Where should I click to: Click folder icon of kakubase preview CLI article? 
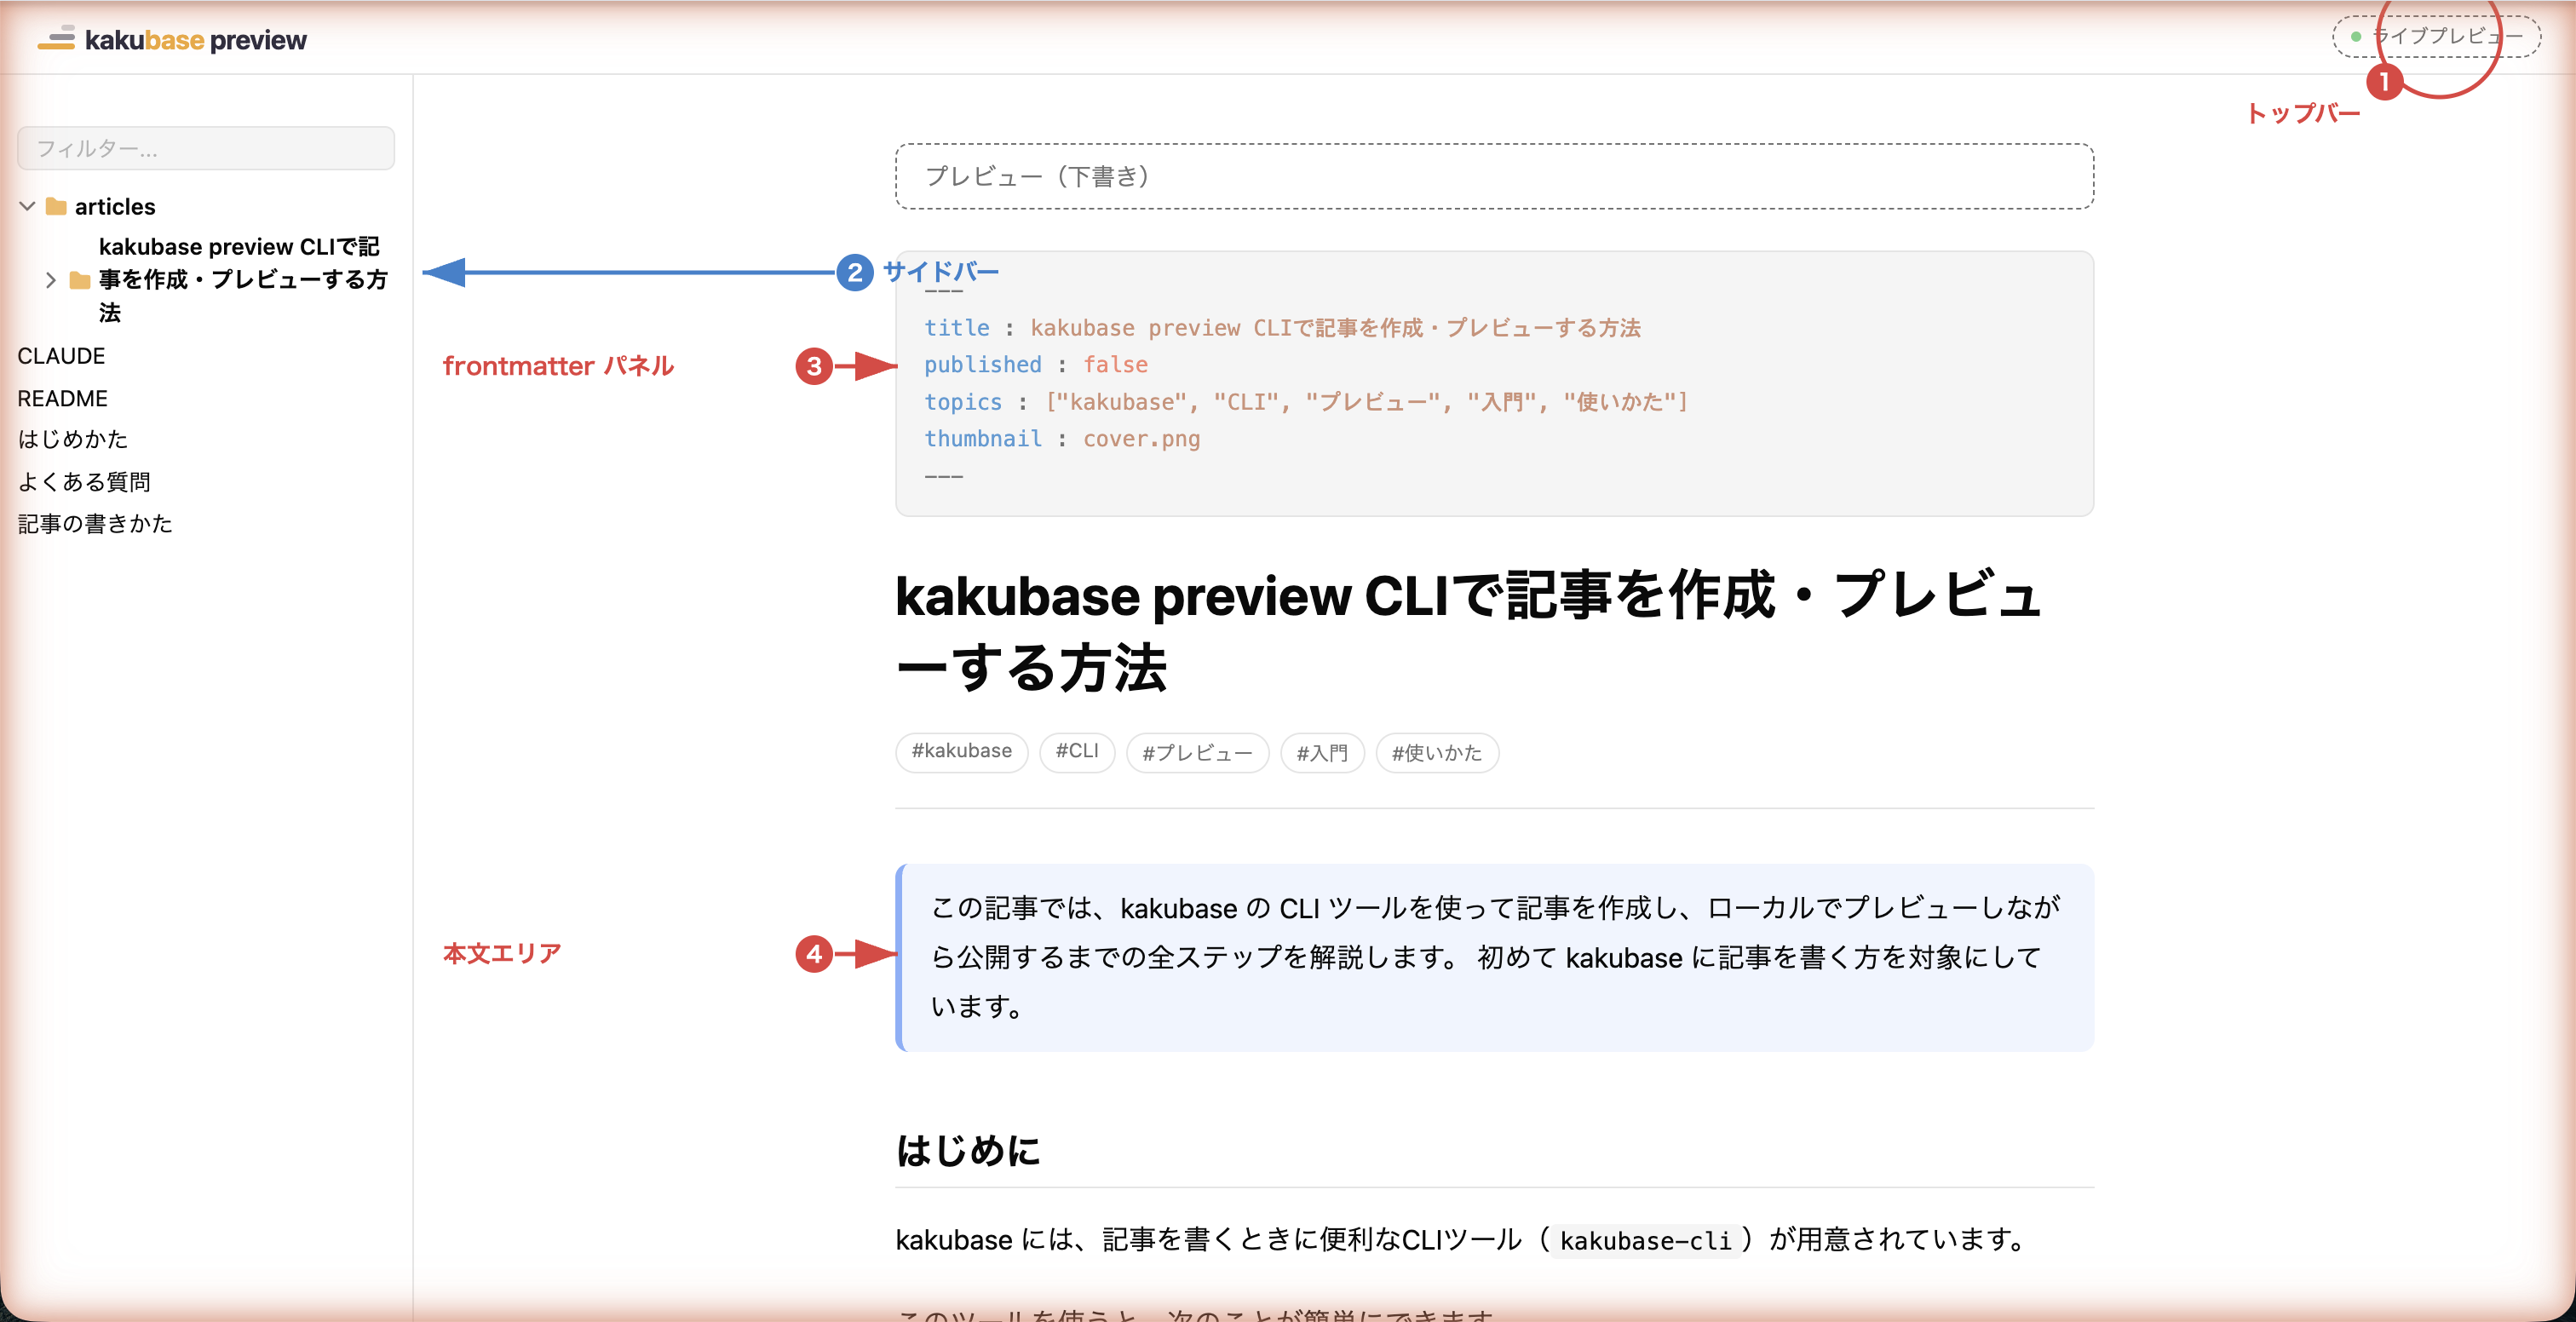[80, 280]
